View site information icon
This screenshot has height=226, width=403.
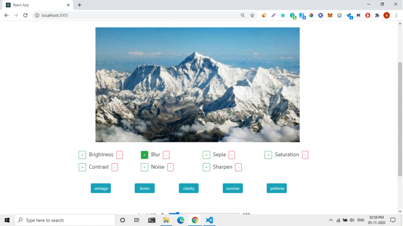(x=37, y=16)
